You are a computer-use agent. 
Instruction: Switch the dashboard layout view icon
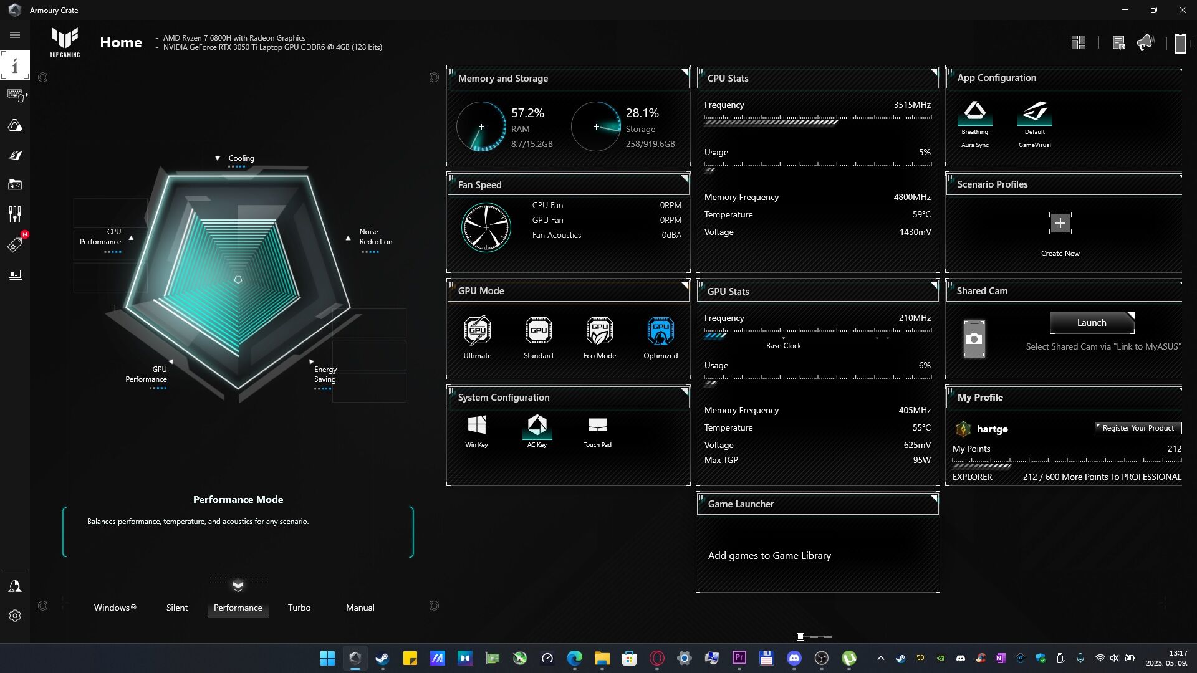coord(1079,42)
